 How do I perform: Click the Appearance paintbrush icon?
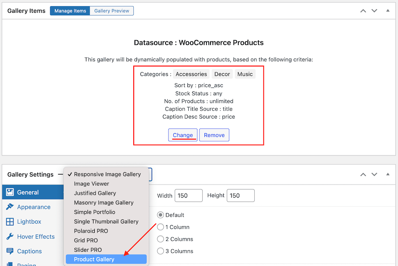tap(10, 207)
